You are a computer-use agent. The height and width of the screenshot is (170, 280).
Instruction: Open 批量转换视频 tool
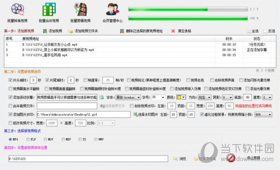pos(17,13)
